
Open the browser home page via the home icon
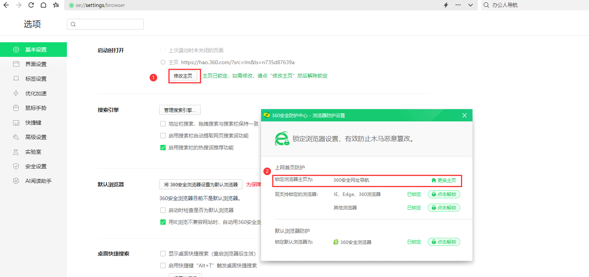(x=43, y=5)
